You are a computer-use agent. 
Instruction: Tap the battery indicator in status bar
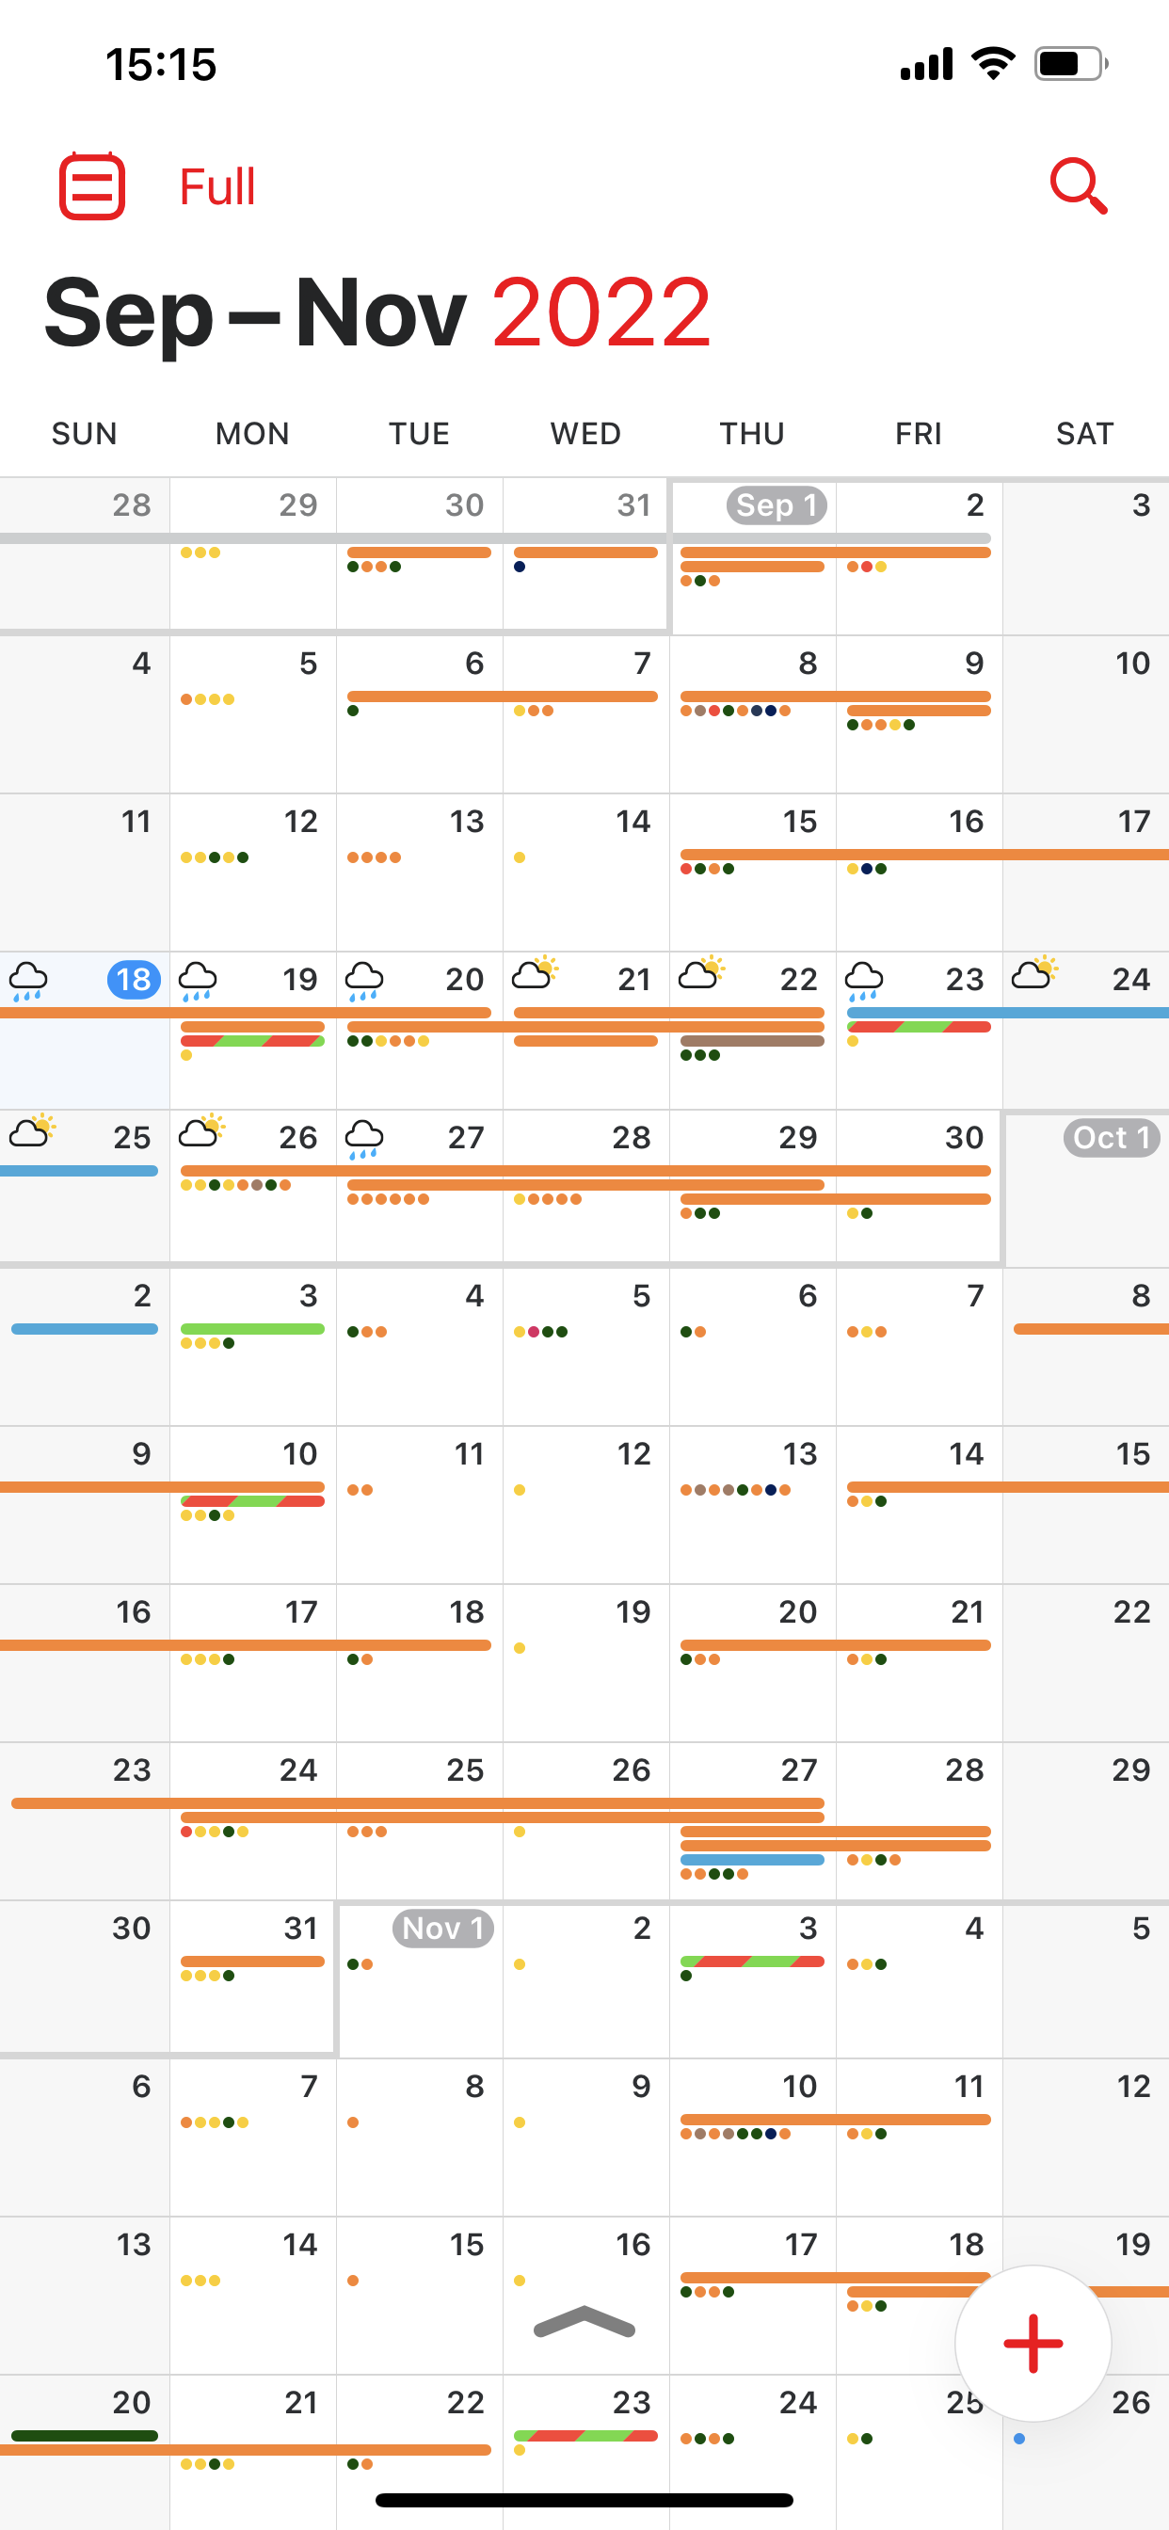pyautogui.click(x=1070, y=65)
